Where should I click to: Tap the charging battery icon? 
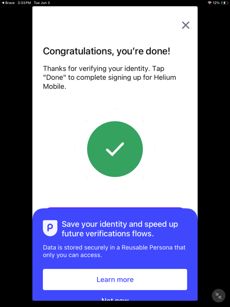224,3
